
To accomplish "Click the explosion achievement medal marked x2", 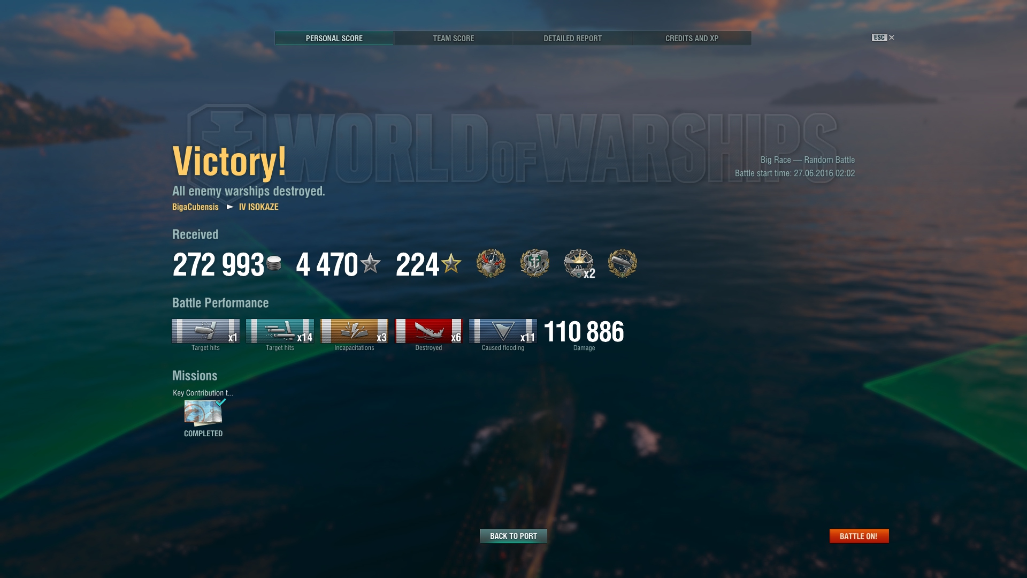I will tap(579, 263).
